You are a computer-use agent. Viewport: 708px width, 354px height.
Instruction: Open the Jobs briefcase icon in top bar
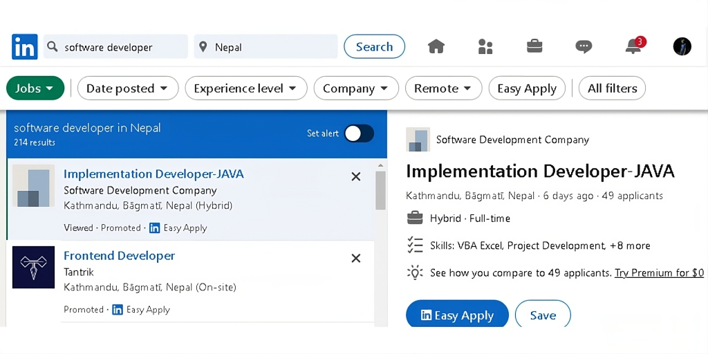click(x=534, y=46)
